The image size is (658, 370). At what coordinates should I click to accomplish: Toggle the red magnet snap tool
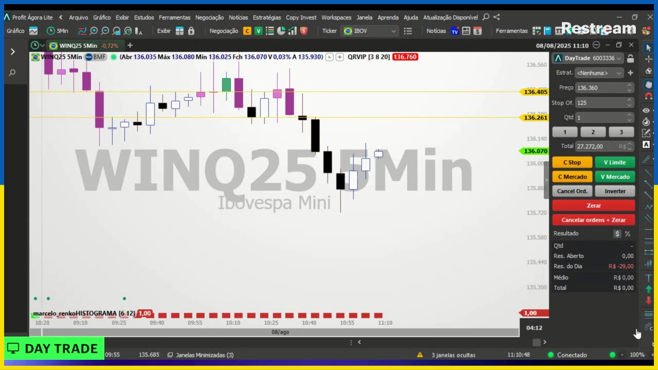(x=648, y=96)
